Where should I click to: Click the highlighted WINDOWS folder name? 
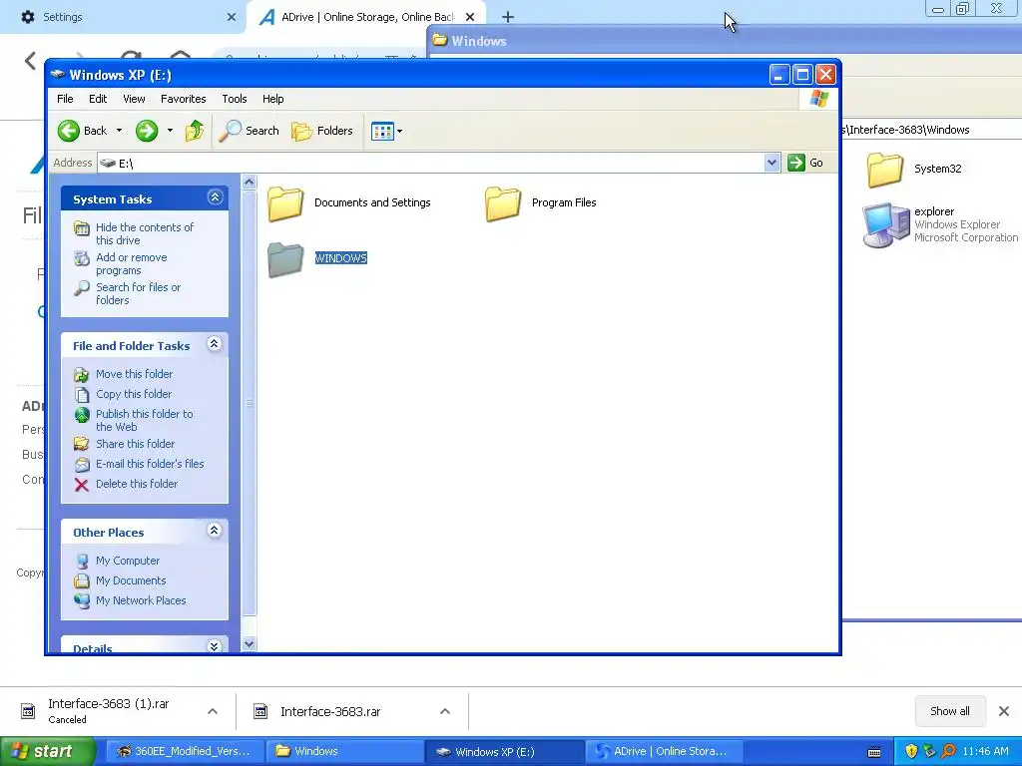(x=341, y=258)
